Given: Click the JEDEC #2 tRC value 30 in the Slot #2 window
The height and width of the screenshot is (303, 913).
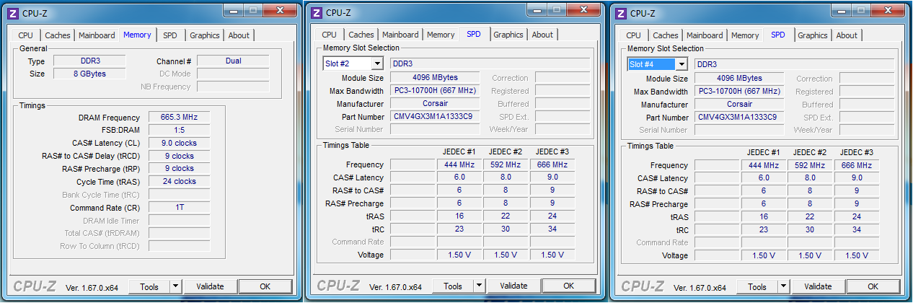Looking at the screenshot, I should point(506,229).
